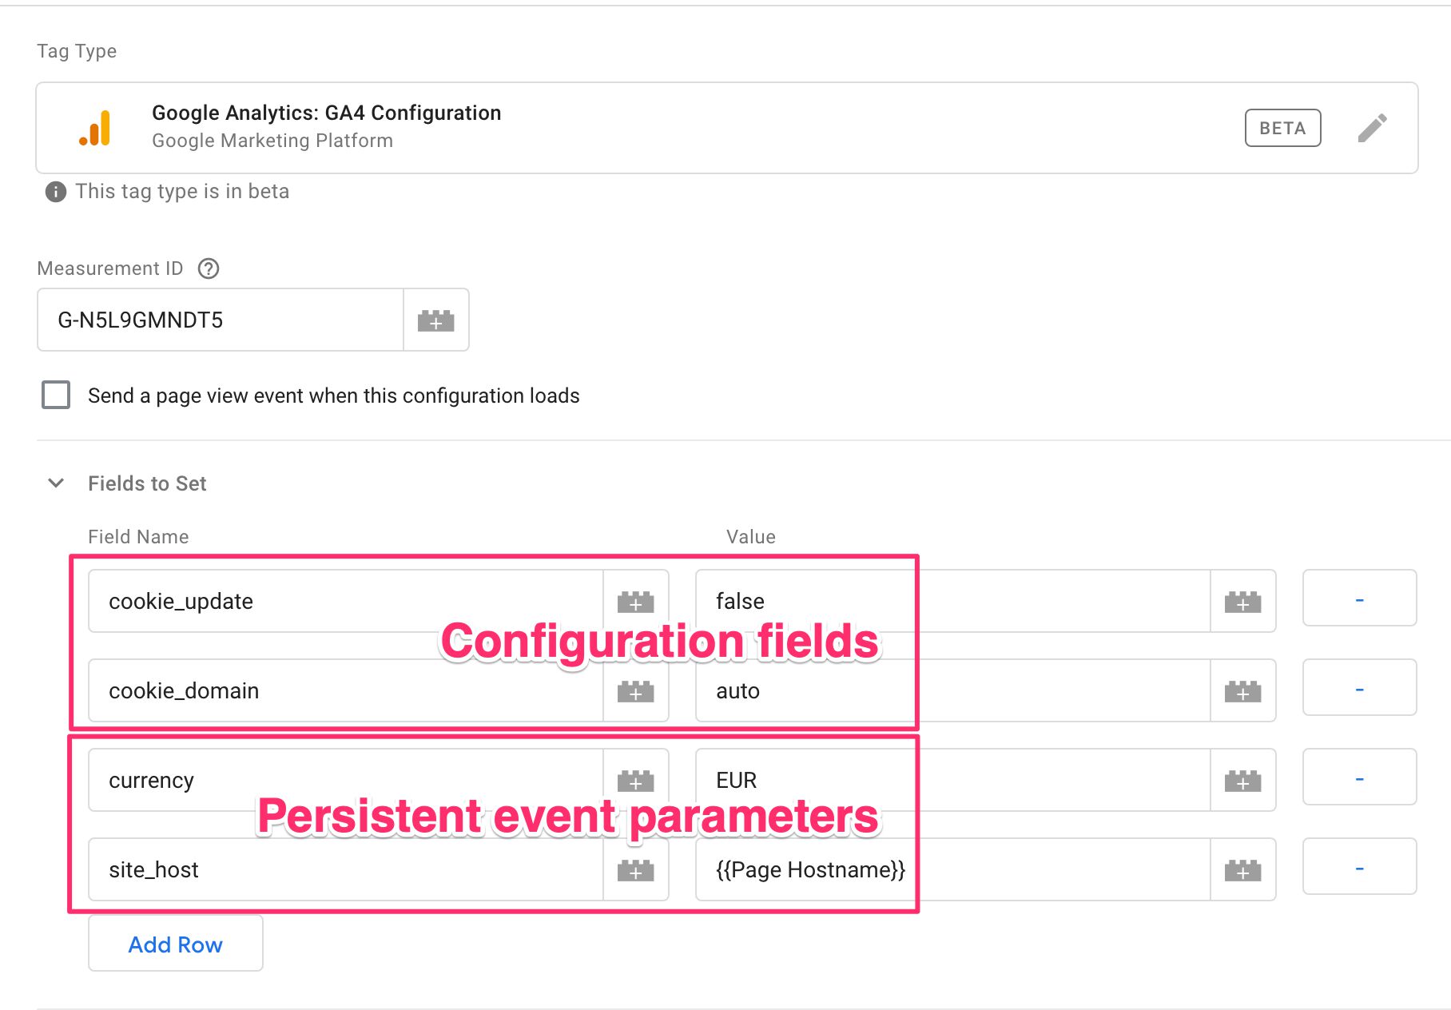Open variable picker for the EUR value

(x=1243, y=781)
